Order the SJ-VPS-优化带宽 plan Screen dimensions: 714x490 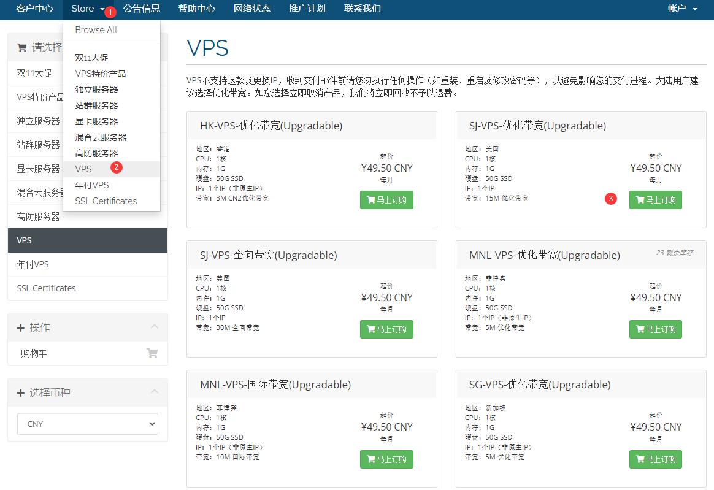click(x=655, y=200)
